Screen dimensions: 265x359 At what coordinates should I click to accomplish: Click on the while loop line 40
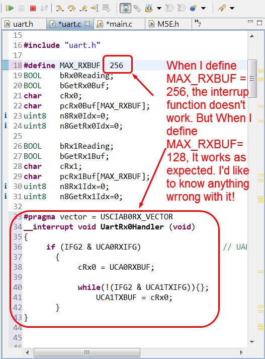(143, 287)
